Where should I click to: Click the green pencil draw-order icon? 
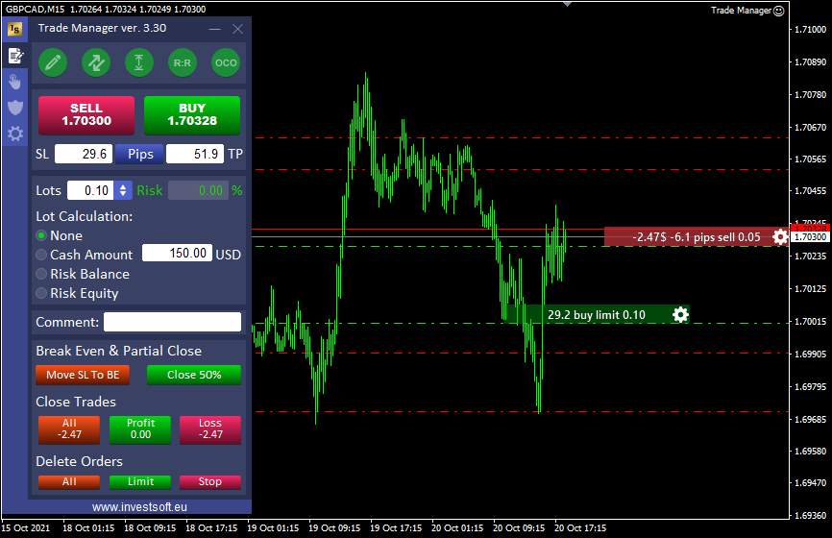(52, 62)
